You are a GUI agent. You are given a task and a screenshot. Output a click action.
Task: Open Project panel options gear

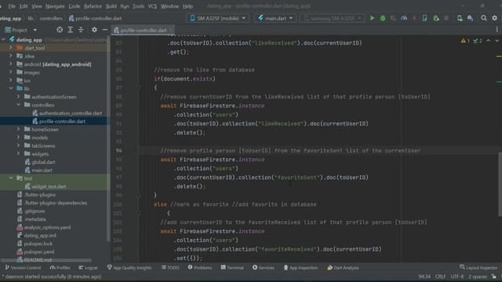(x=94, y=30)
